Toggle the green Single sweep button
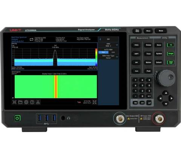This screenshot has width=181, height=158. pyautogui.click(x=171, y=54)
